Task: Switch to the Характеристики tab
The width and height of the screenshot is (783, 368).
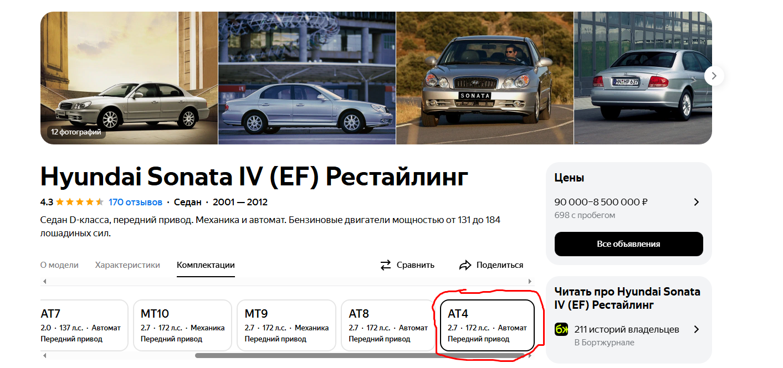Action: tap(127, 265)
